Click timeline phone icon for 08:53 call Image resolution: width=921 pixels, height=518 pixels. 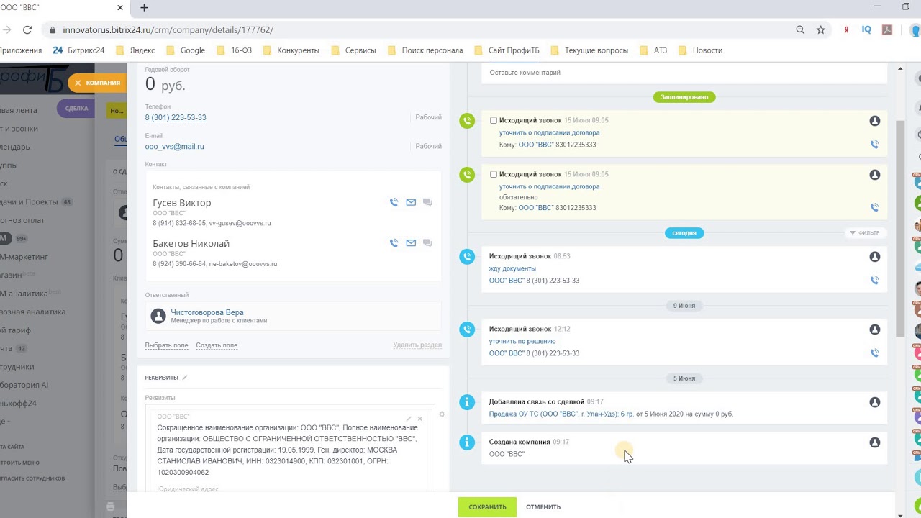click(467, 257)
